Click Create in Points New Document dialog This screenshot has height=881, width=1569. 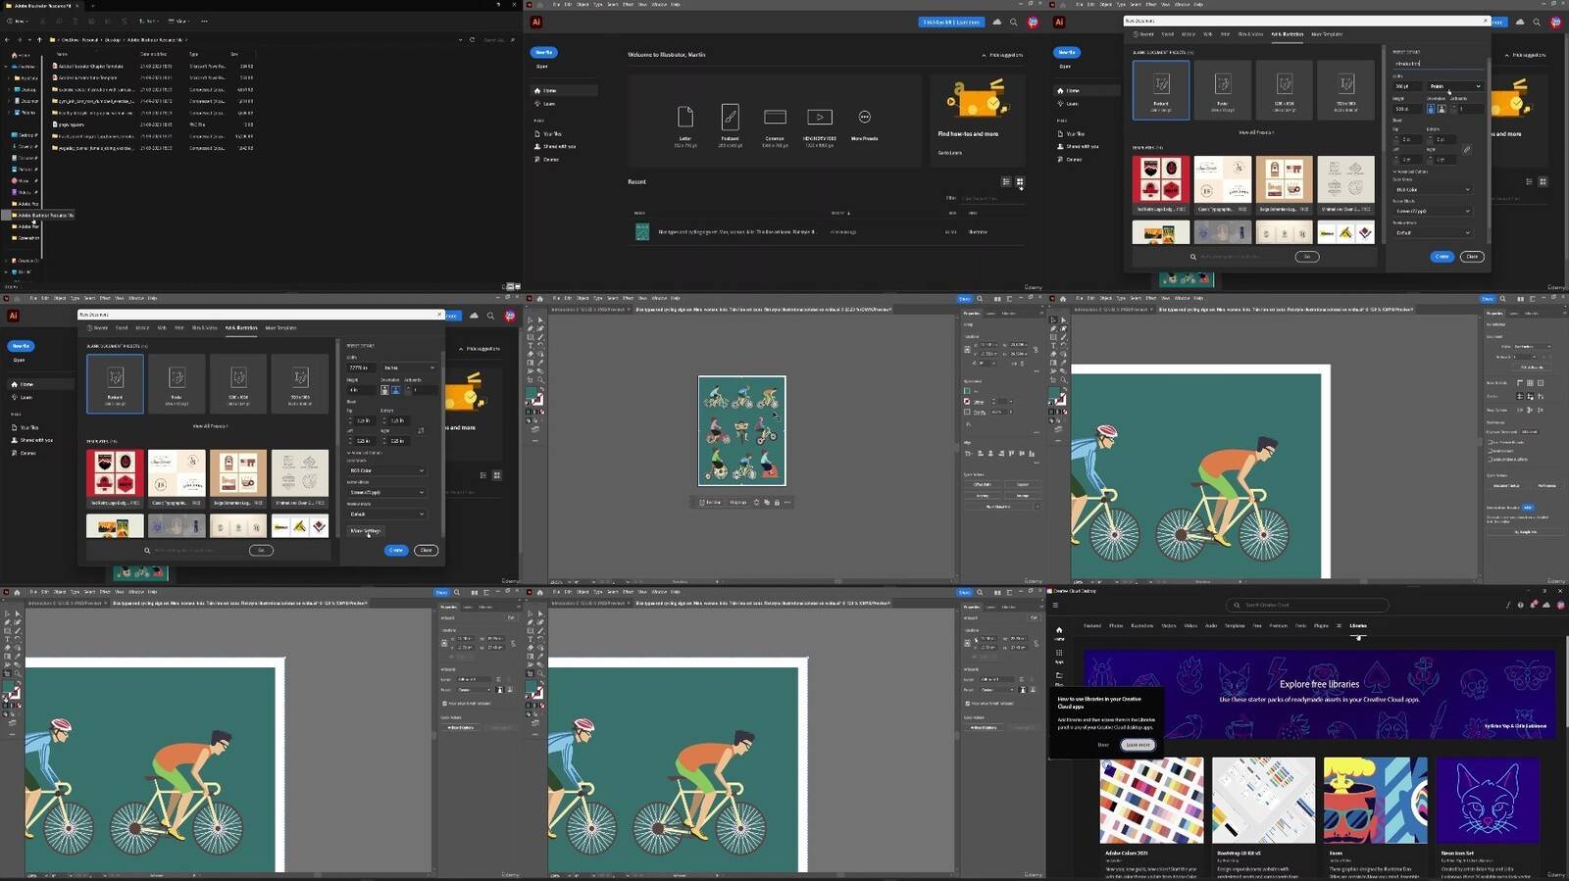click(x=1442, y=257)
